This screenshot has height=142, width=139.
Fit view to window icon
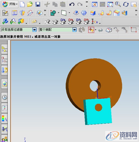(95, 4)
